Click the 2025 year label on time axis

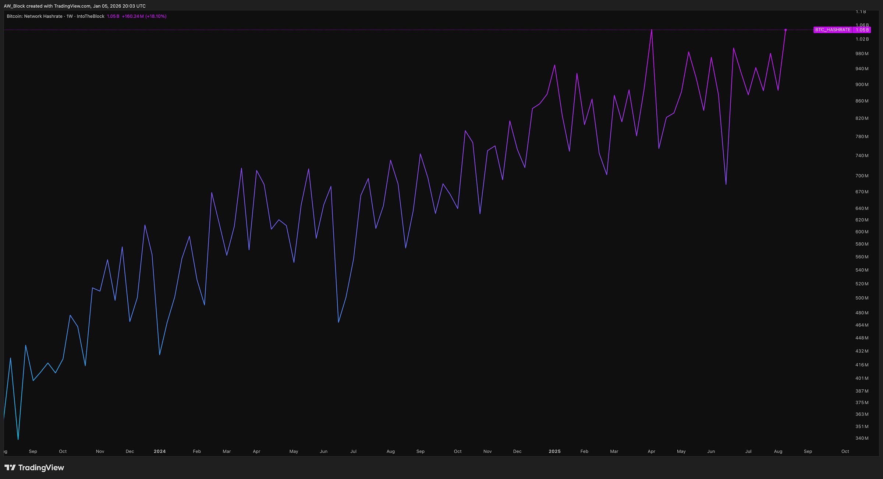(554, 451)
